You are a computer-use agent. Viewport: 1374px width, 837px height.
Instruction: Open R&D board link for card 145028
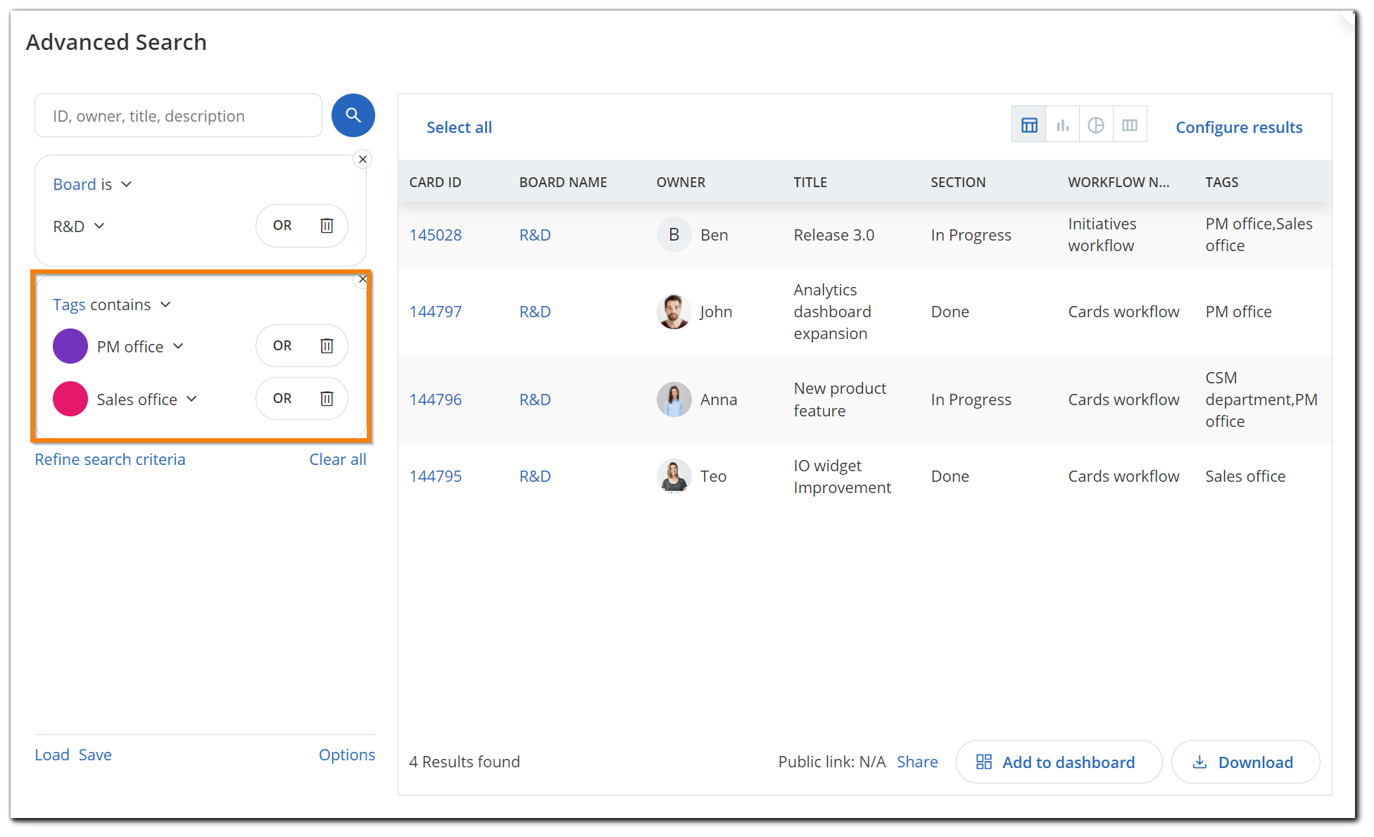[x=535, y=235]
